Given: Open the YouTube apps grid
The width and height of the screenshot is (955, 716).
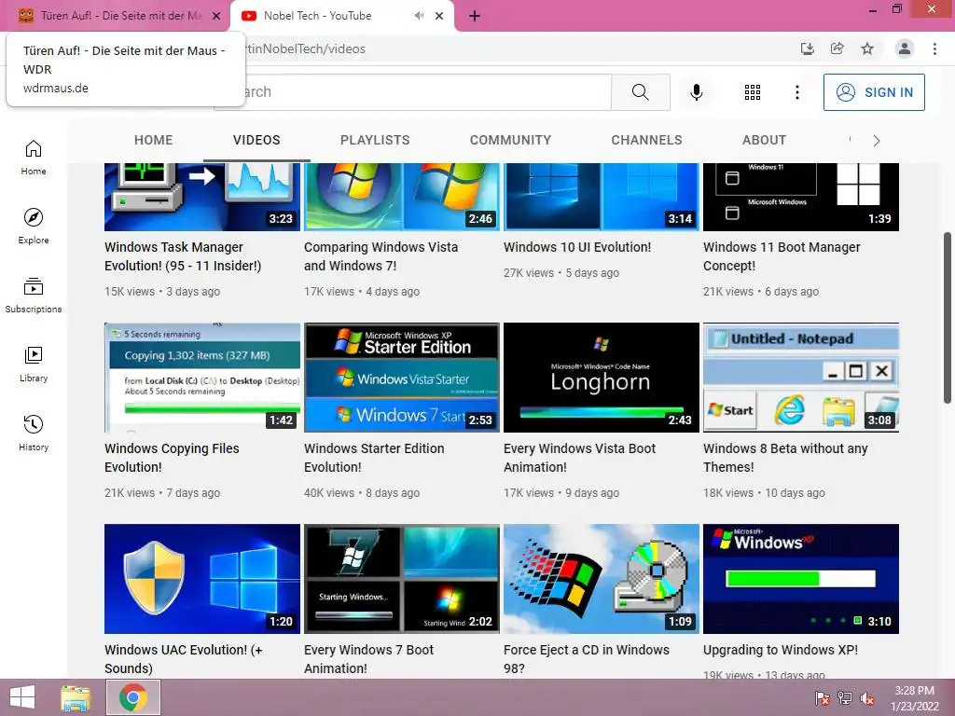Looking at the screenshot, I should [753, 92].
